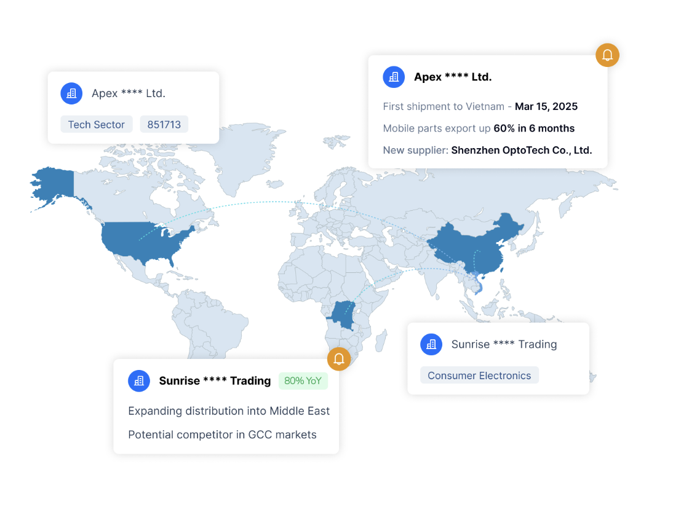Click the building icon in the Sunrise 80% YoY card
This screenshot has height=515, width=673.
pyautogui.click(x=139, y=381)
